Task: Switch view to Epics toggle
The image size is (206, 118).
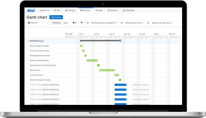Action: [x=66, y=23]
